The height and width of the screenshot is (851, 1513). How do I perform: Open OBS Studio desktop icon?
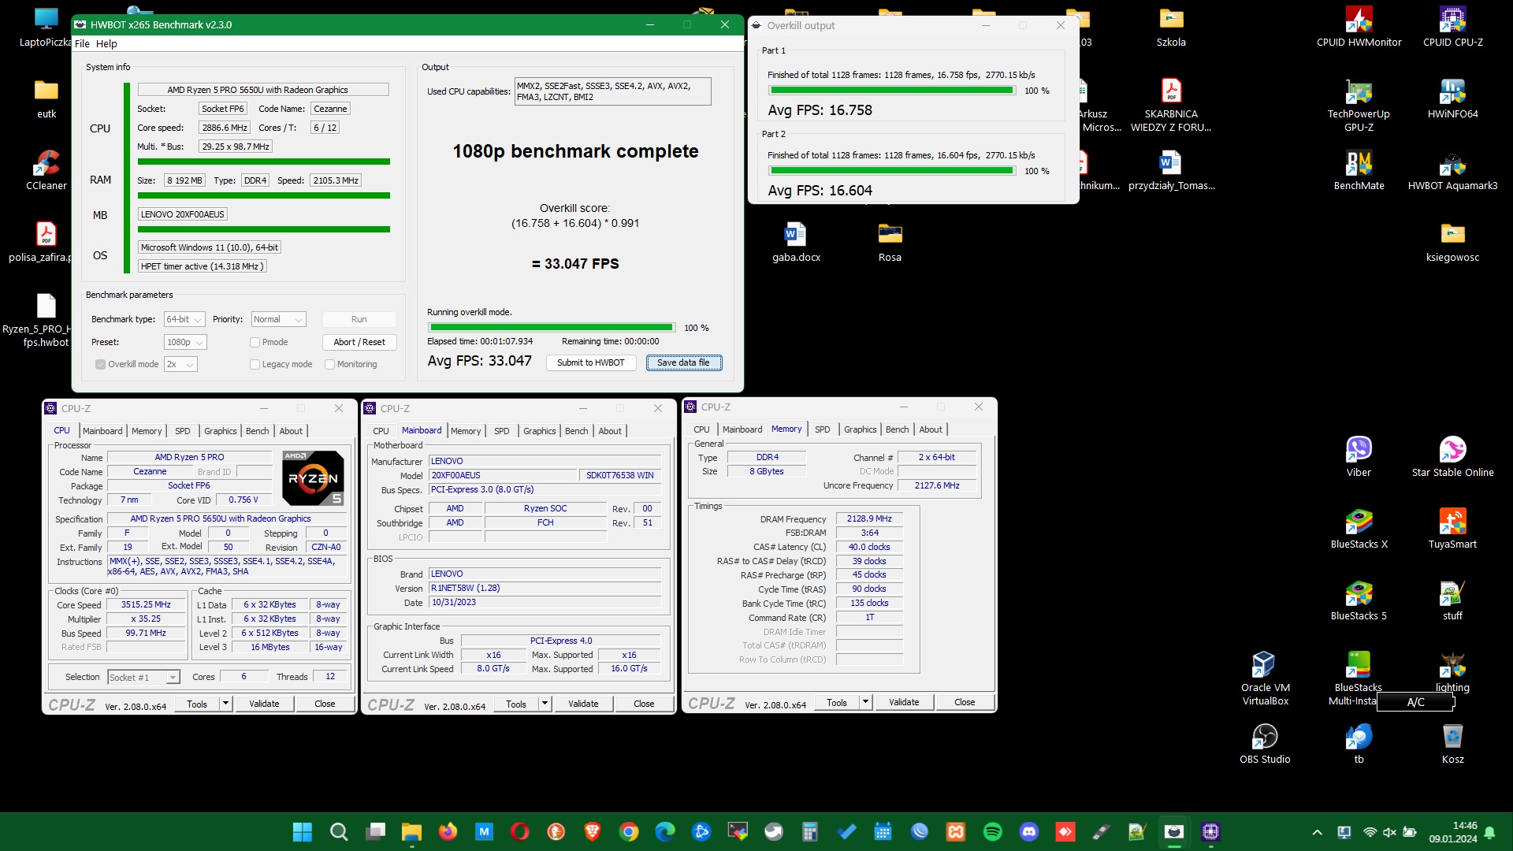coord(1265,743)
